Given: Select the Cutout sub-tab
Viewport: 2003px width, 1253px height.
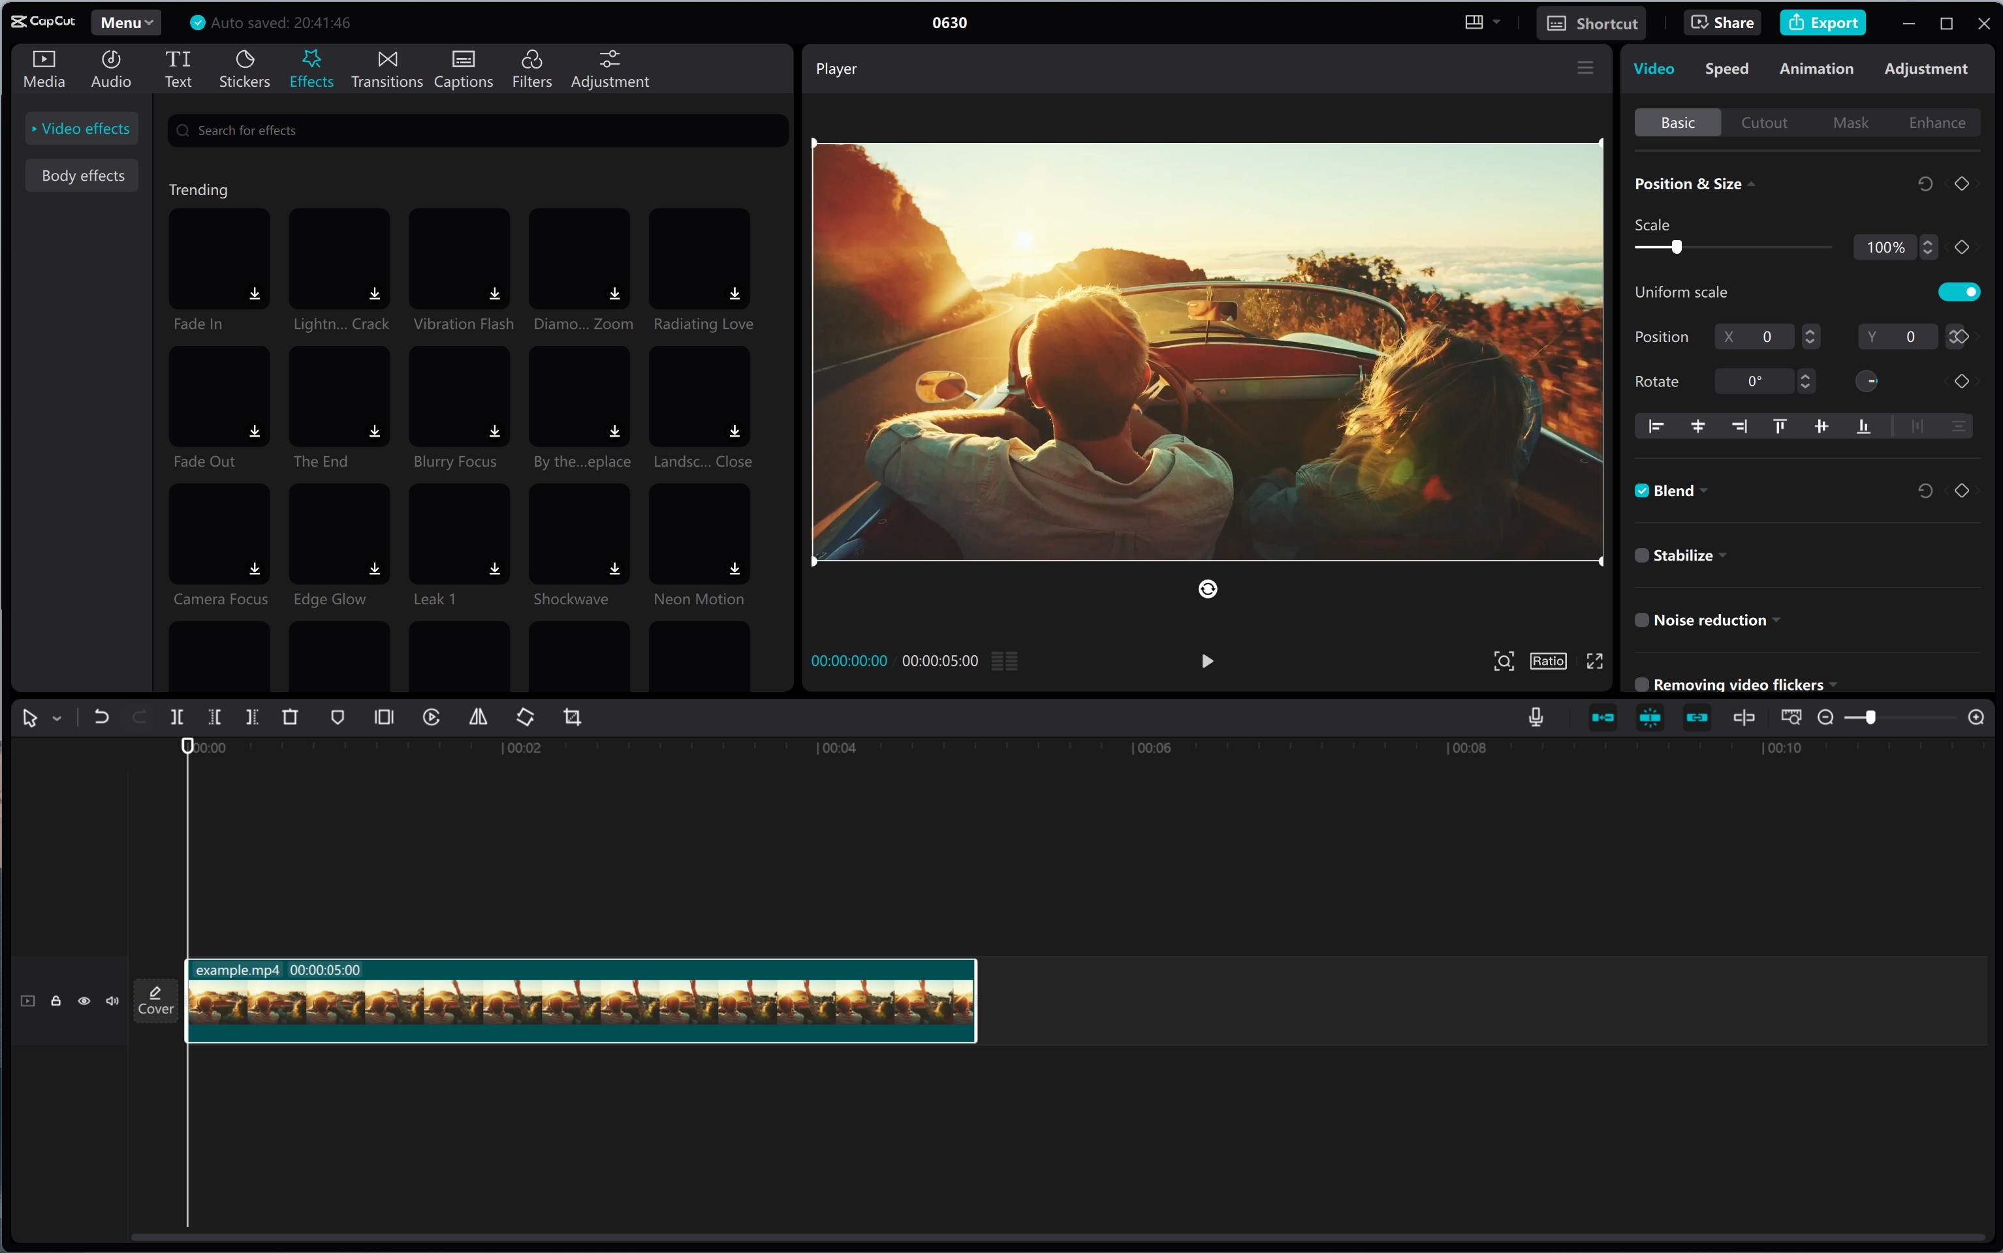Looking at the screenshot, I should point(1763,123).
